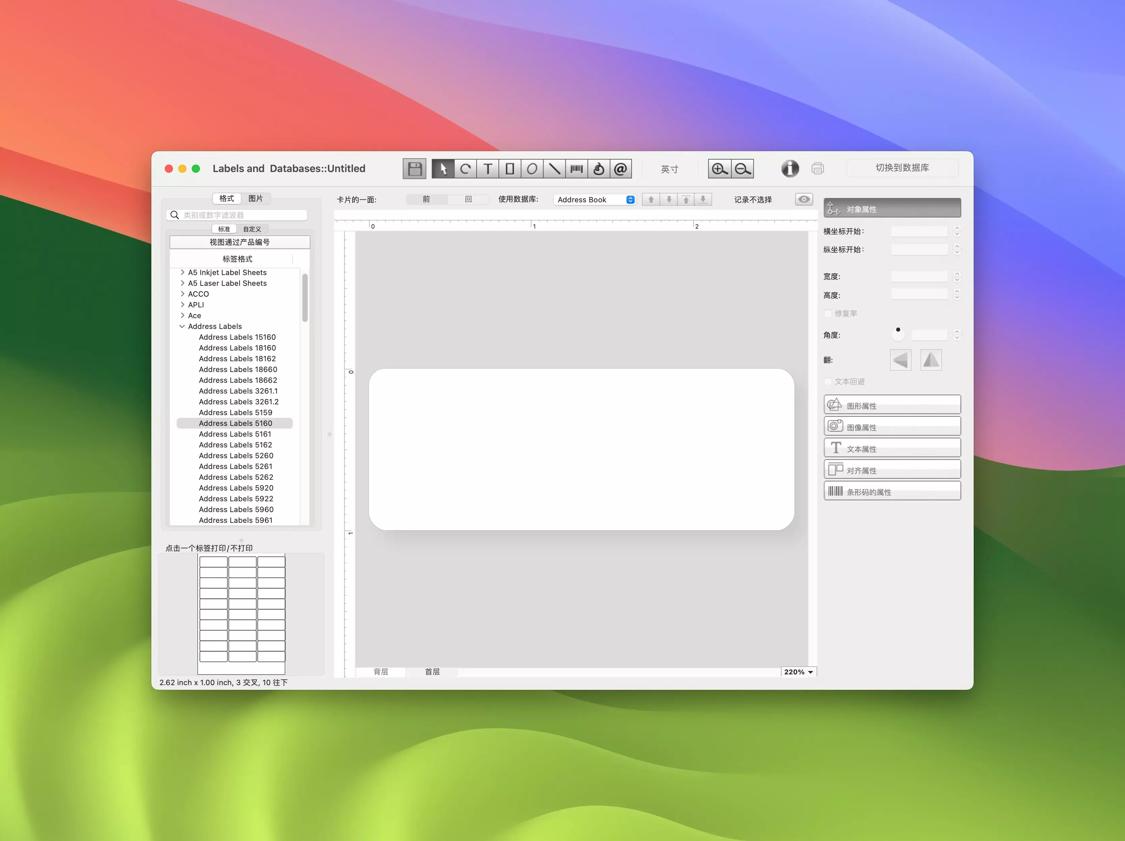
Task: Select the line drawing tool
Action: click(554, 169)
